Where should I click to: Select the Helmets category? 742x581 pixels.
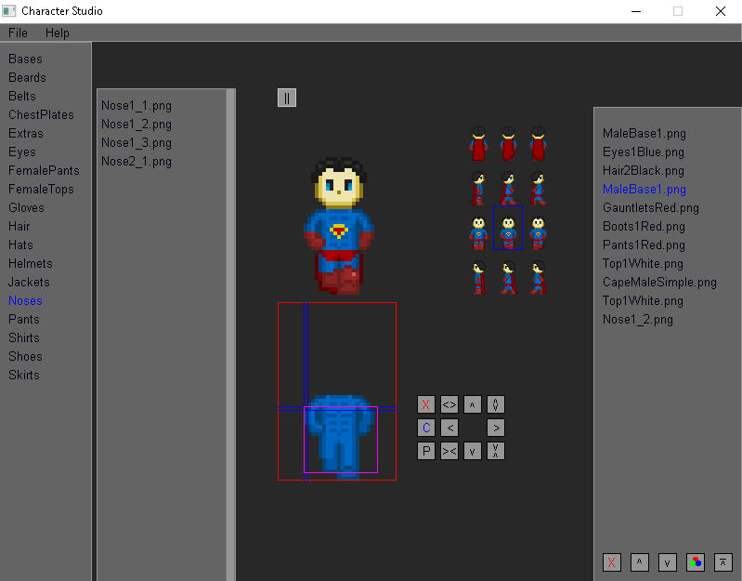(30, 263)
